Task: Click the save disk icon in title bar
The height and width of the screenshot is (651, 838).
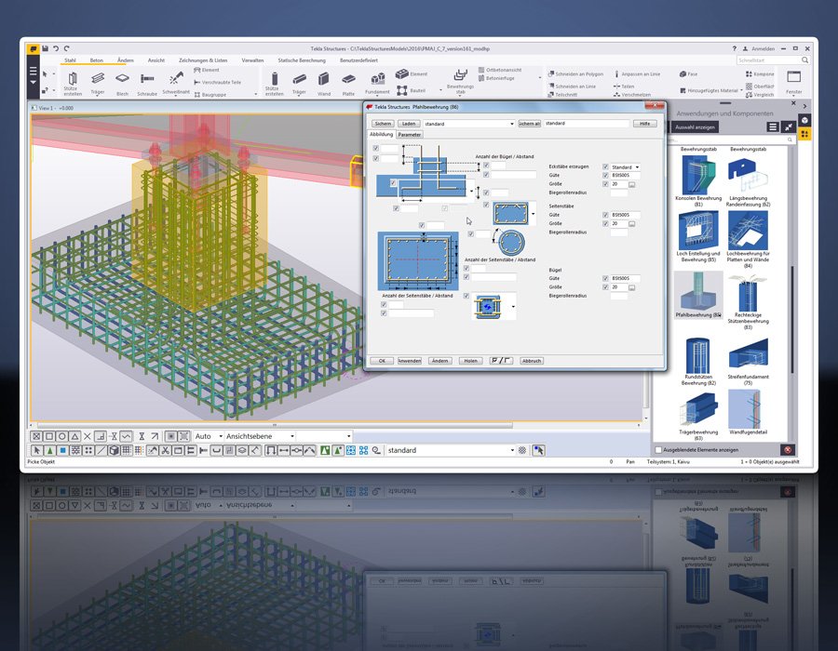Action: (x=45, y=48)
